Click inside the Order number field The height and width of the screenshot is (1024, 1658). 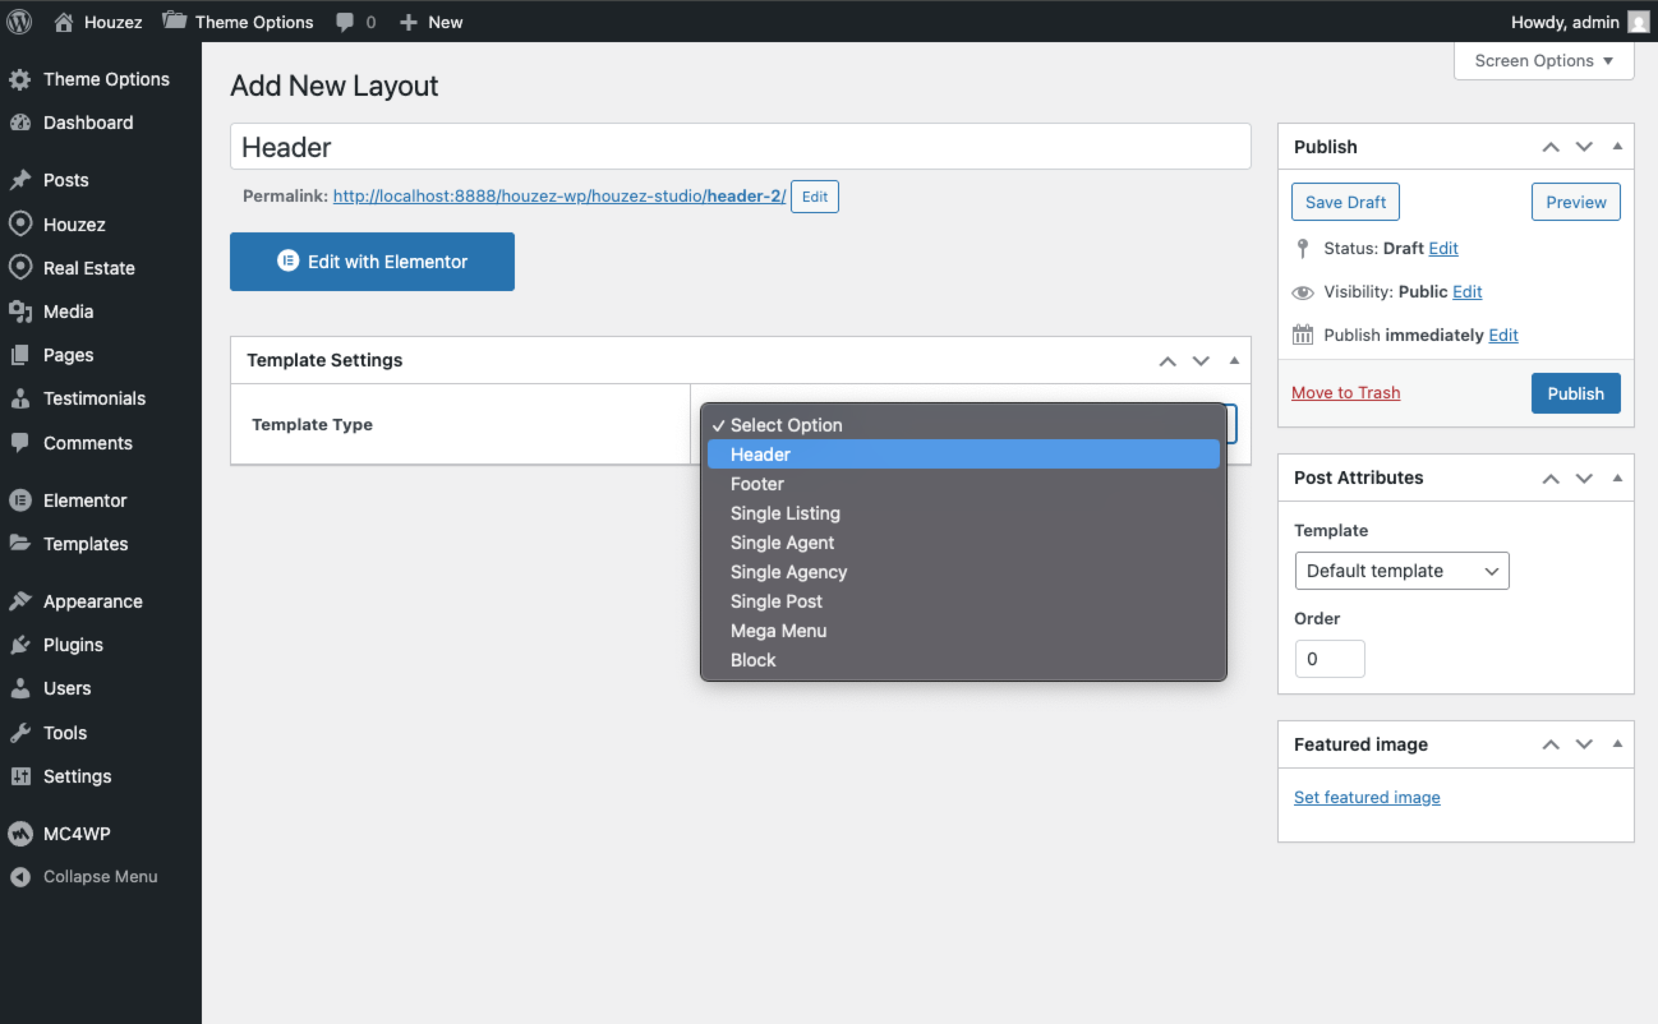coord(1329,658)
